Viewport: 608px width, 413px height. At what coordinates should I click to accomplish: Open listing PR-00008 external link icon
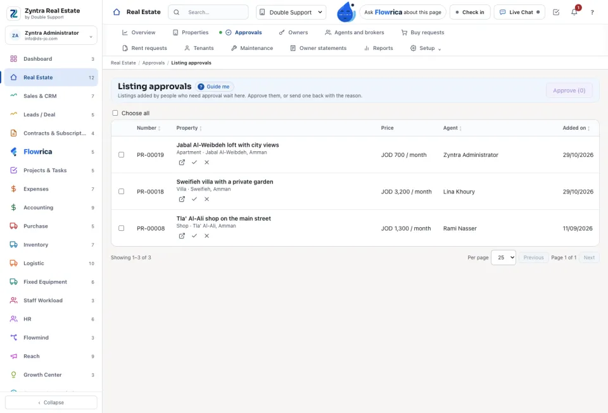coord(182,236)
